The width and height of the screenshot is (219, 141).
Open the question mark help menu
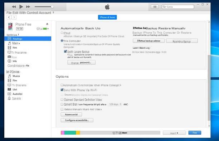(53, 13)
